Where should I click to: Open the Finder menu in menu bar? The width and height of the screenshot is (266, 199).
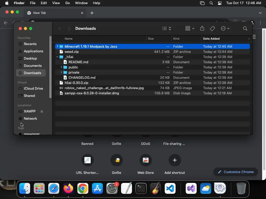[19, 3]
